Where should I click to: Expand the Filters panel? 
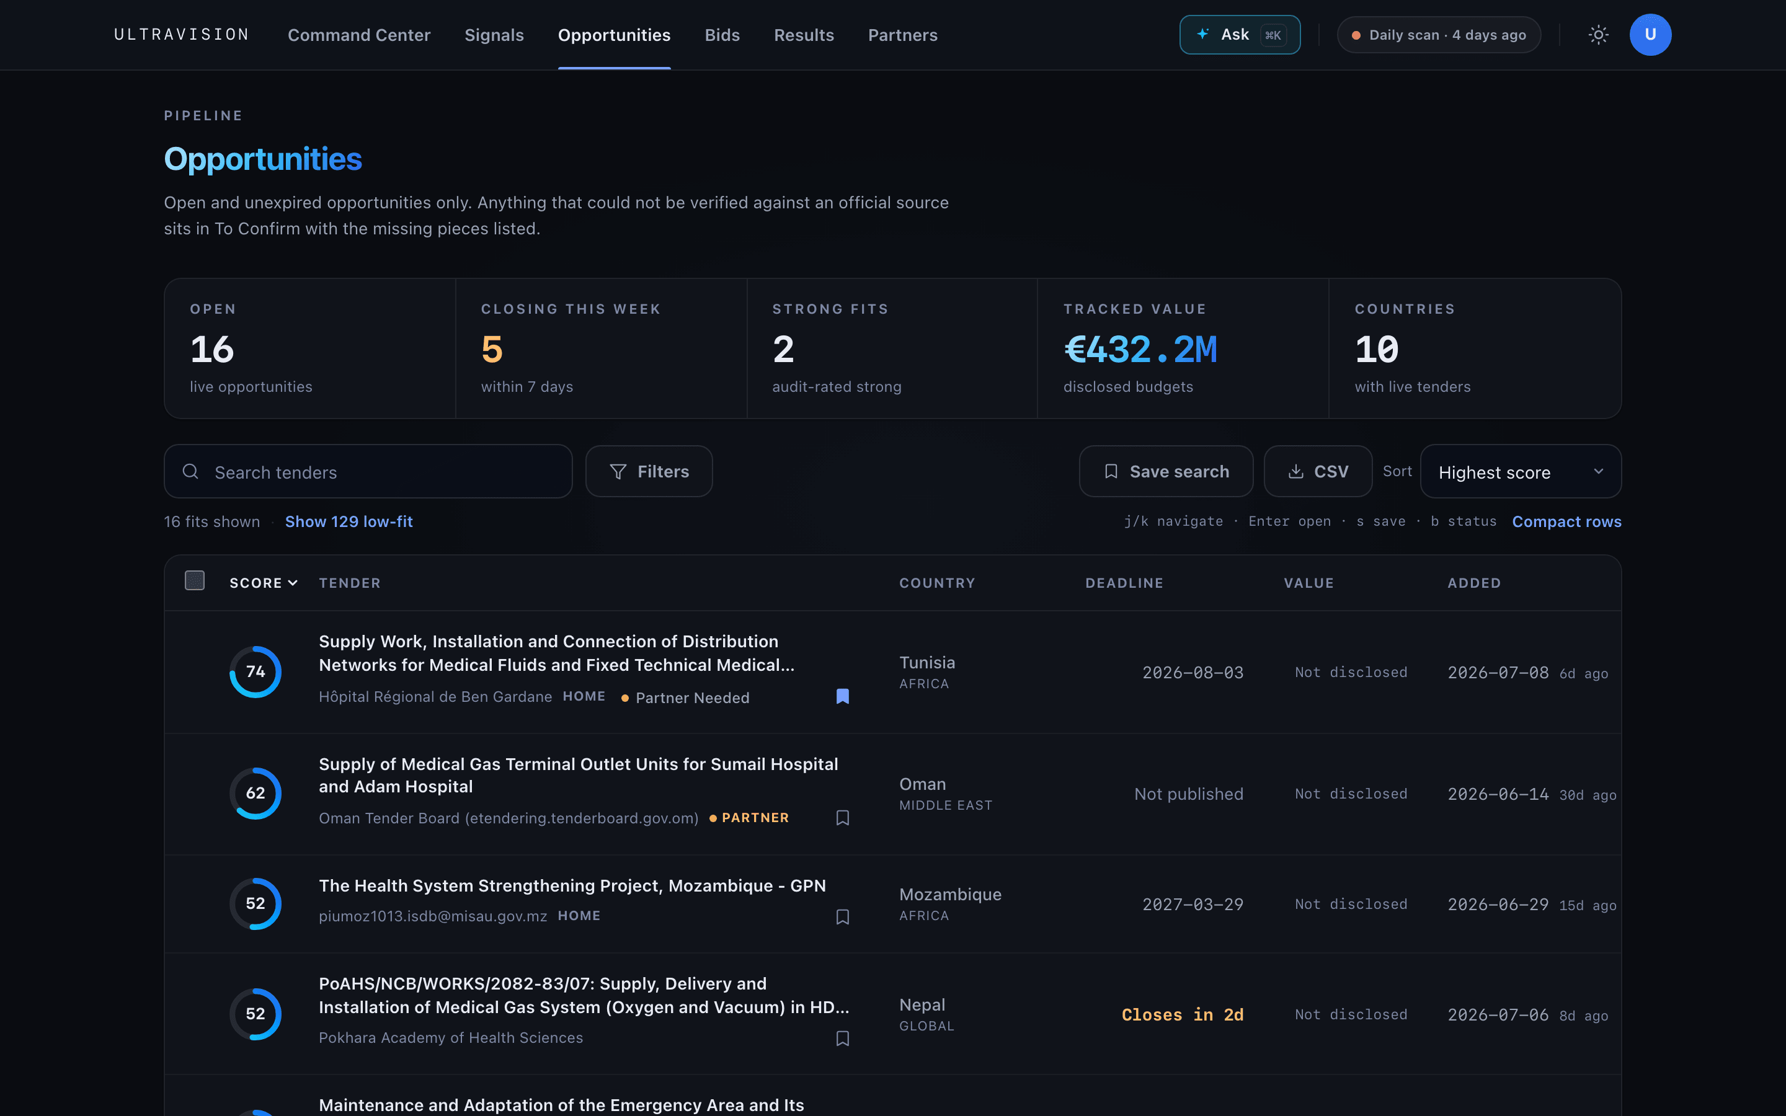649,472
